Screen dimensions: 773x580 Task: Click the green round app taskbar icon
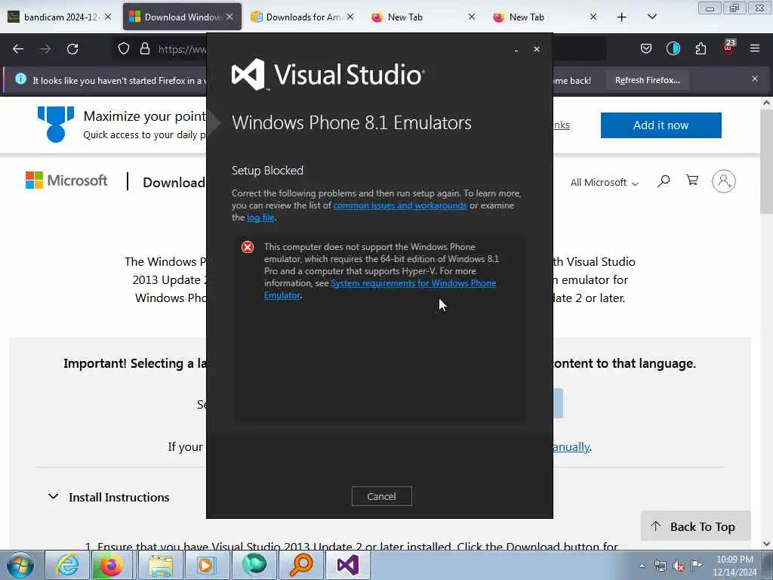254,565
